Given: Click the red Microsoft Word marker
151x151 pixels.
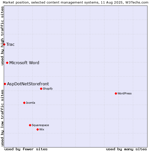Looking at the screenshot, I should pos(7,63).
